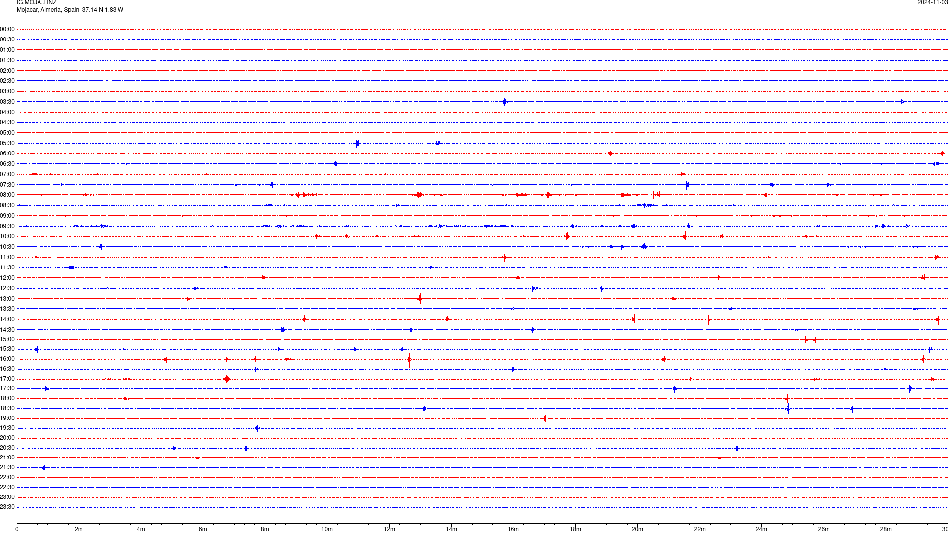Screen dimensions: 948x533
Task: Select the 14:00 row time label
Action: tap(7, 319)
